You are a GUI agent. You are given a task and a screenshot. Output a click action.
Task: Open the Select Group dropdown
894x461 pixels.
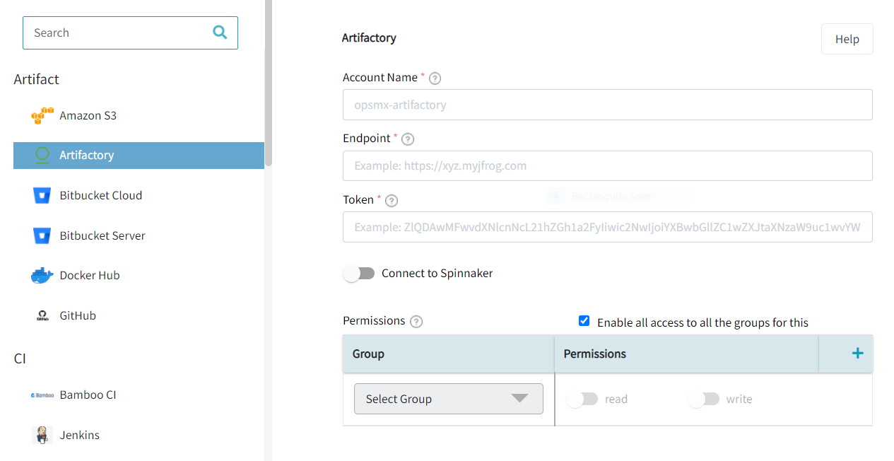click(x=448, y=399)
